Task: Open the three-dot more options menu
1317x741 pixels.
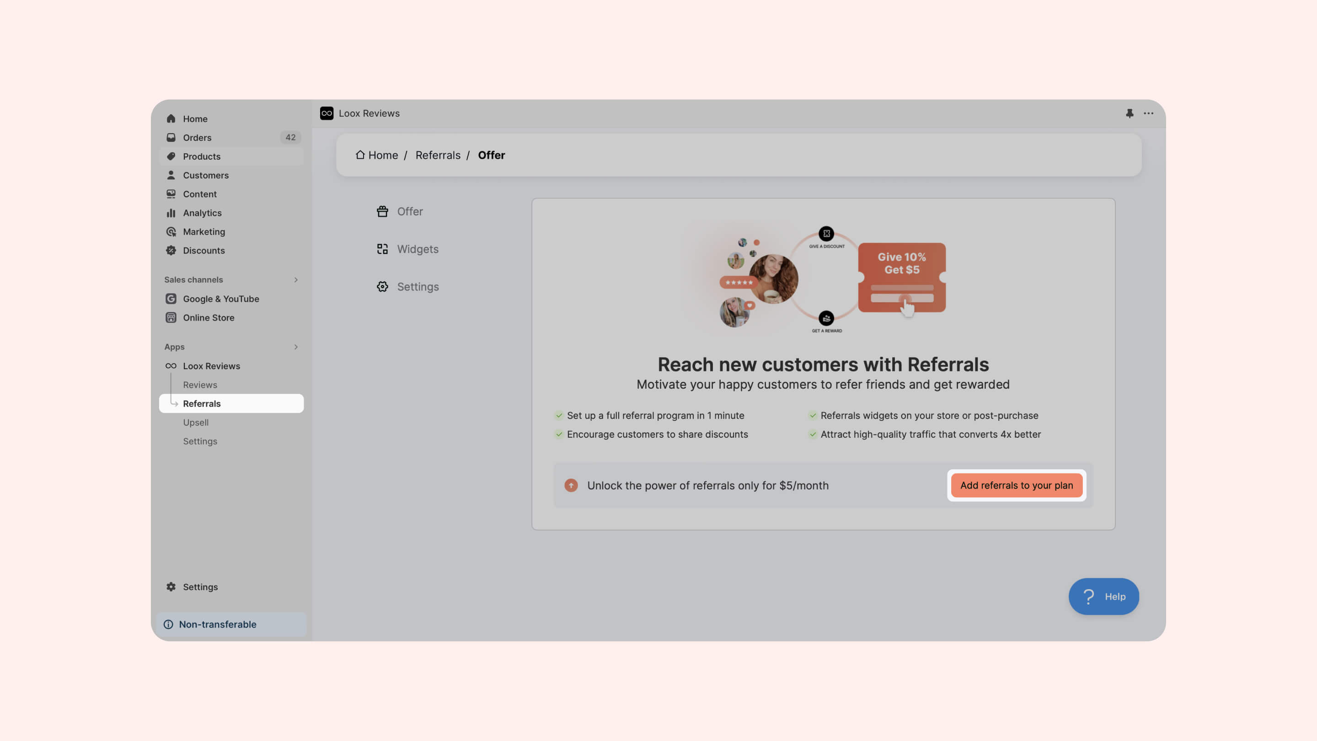Action: [1148, 113]
